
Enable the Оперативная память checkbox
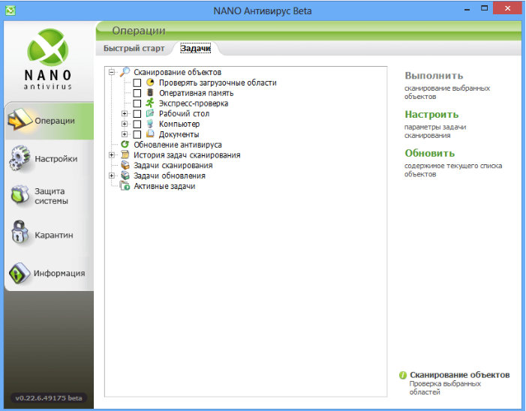point(137,93)
